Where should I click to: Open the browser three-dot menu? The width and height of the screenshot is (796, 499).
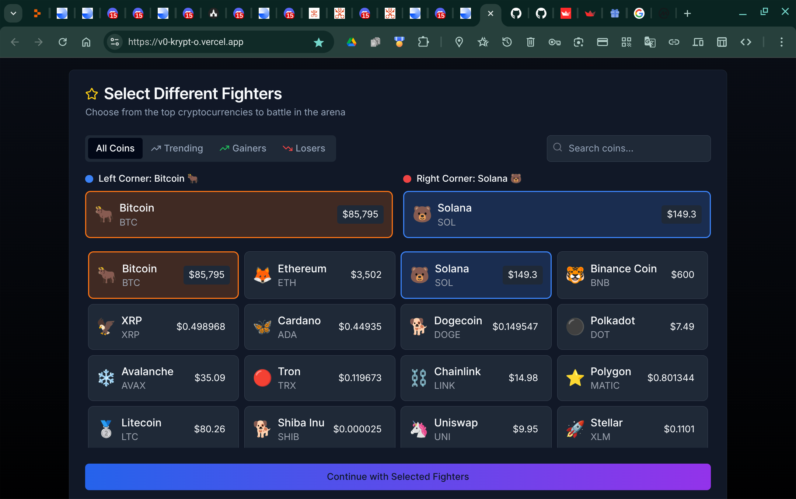point(781,42)
